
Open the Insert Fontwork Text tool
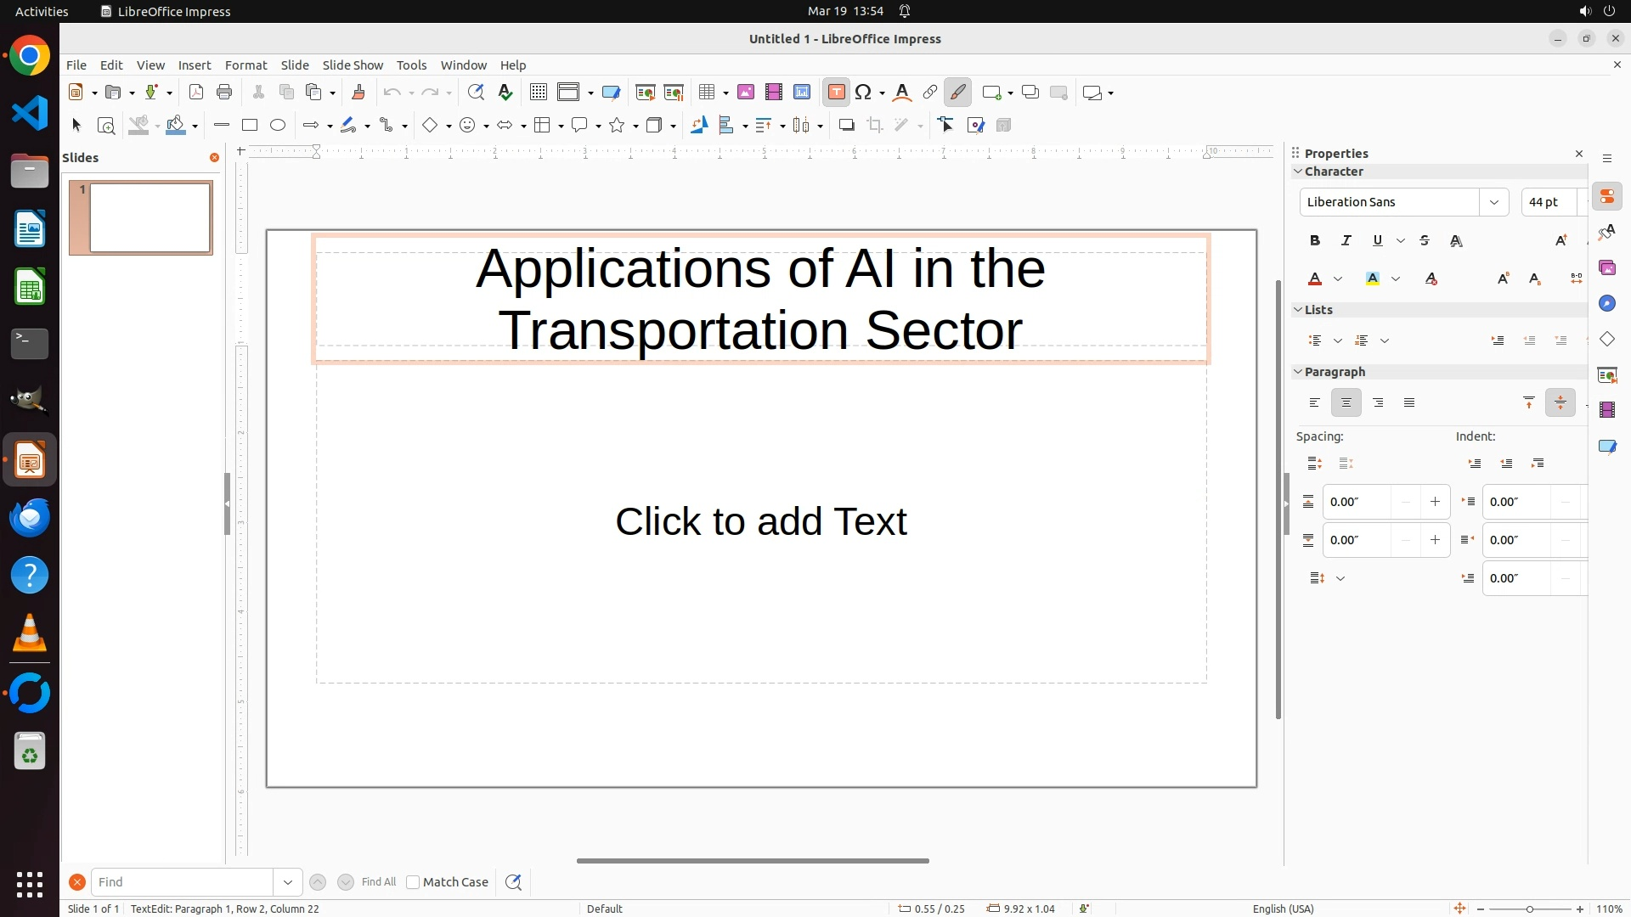[902, 93]
